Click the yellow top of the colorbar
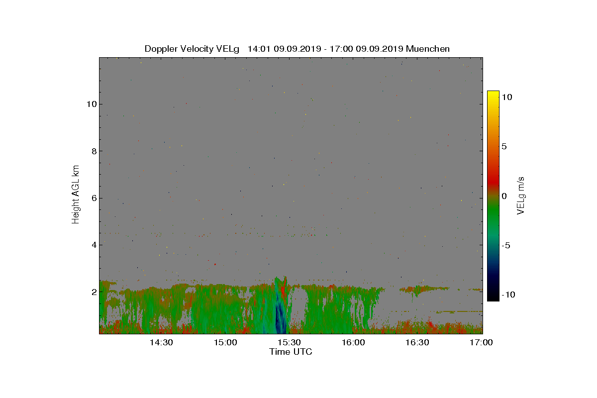This screenshot has width=597, height=398. tap(493, 96)
